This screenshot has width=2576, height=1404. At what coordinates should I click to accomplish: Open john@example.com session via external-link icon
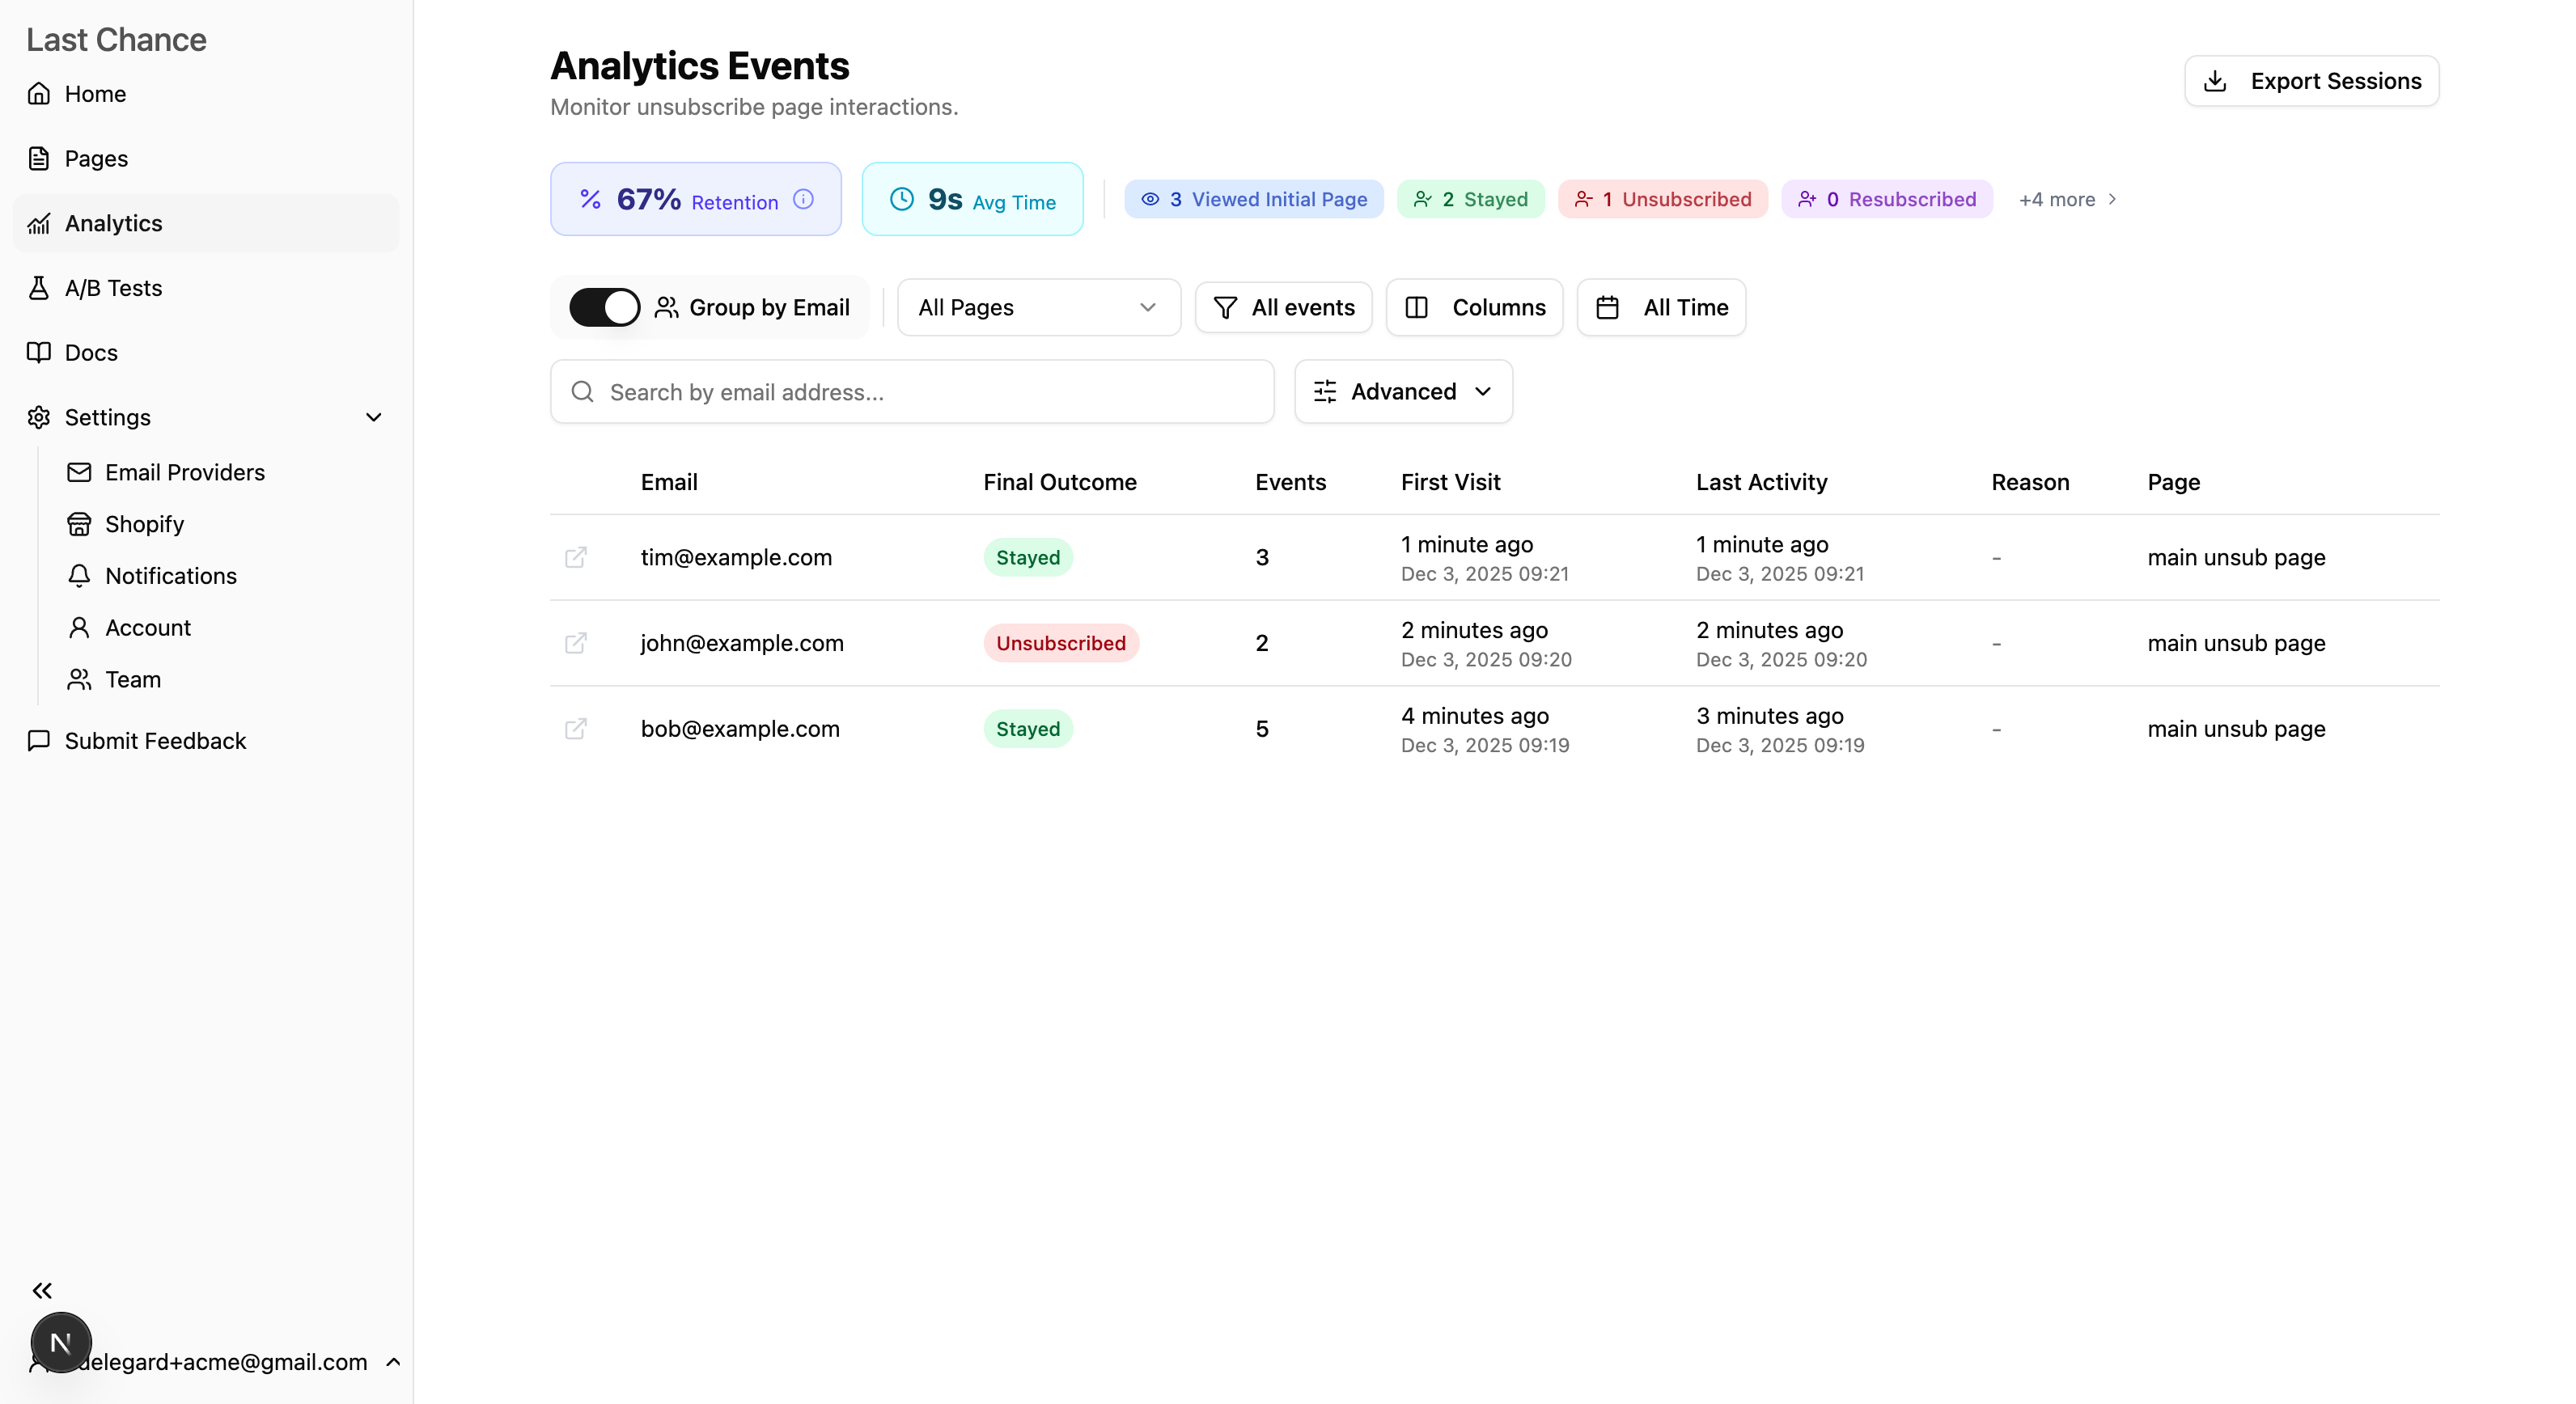click(x=576, y=644)
